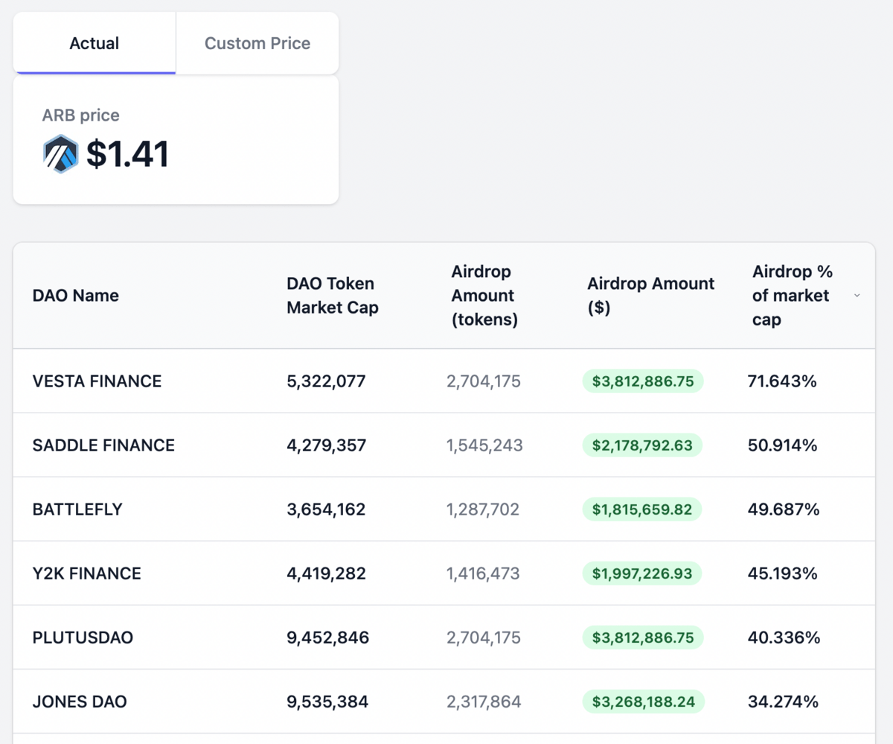
Task: Click the ARB price label
Action: pos(80,115)
